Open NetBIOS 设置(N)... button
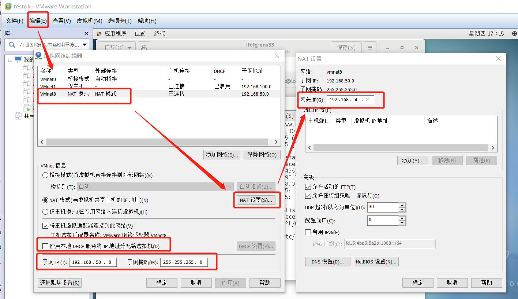 point(376,262)
